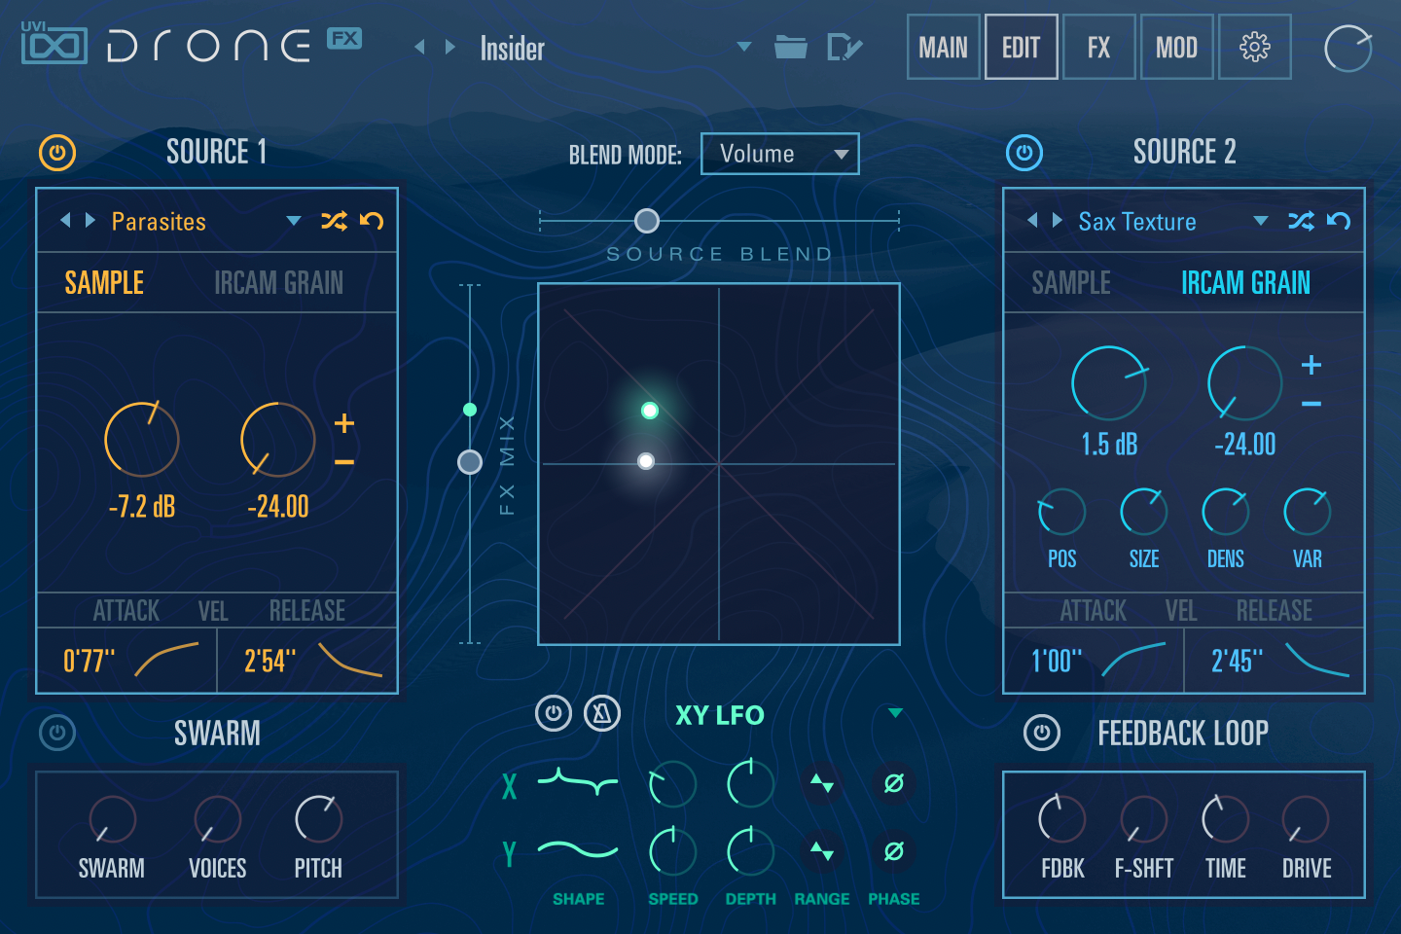Open the settings gear panel
This screenshot has width=1401, height=934.
point(1255,46)
